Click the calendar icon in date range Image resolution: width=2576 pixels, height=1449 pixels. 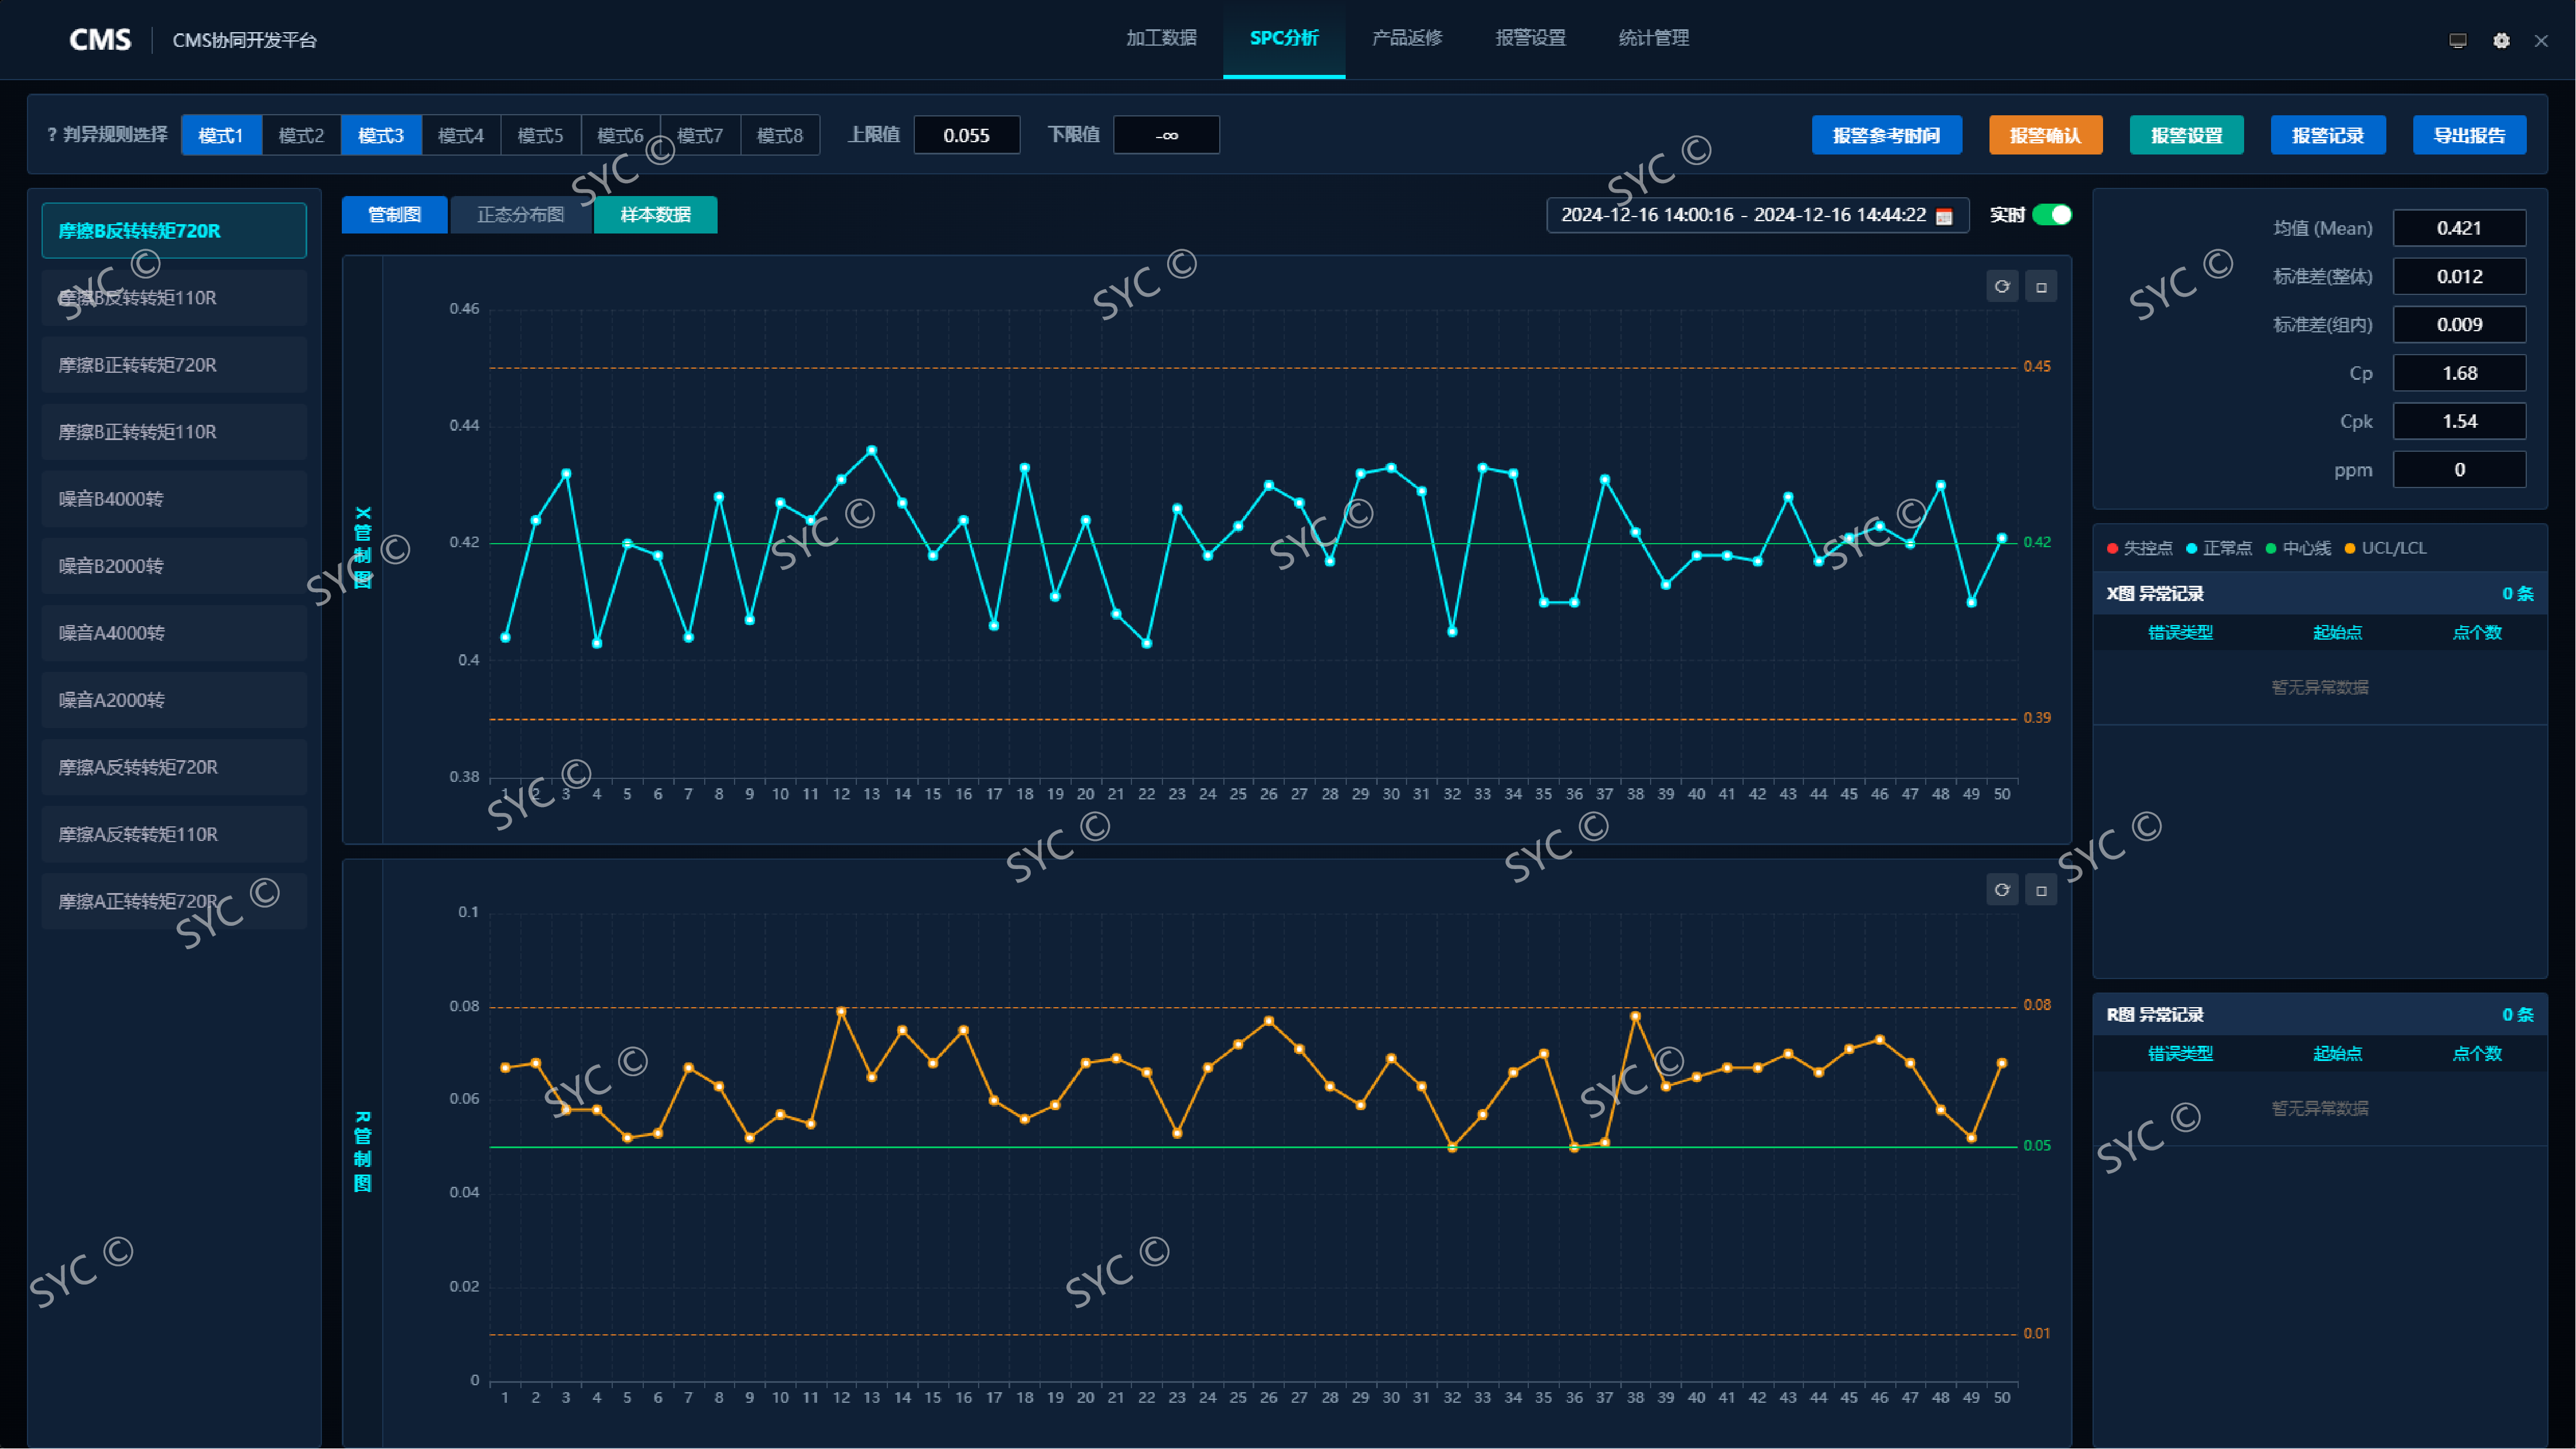(1943, 216)
